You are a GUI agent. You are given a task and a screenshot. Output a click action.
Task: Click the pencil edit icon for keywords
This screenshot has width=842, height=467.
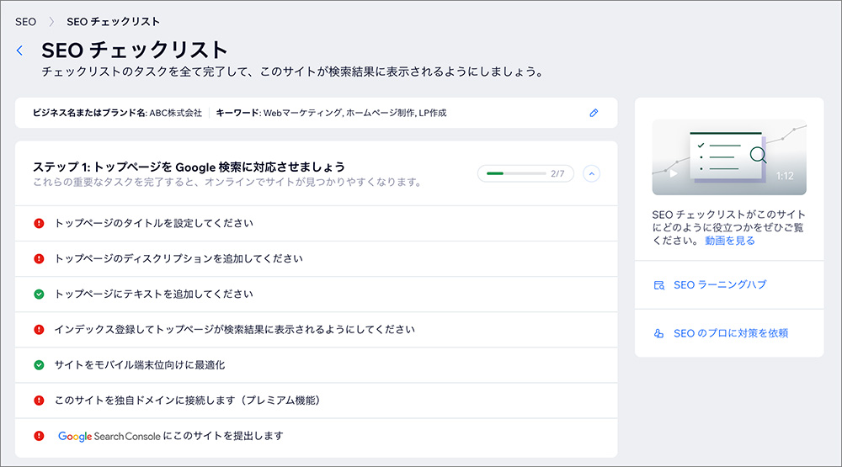(x=594, y=113)
